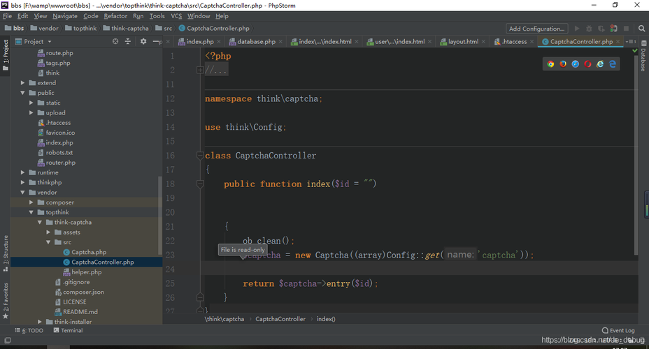This screenshot has width=649, height=349.
Task: Select favicon.ico in the project tree
Action: (60, 133)
